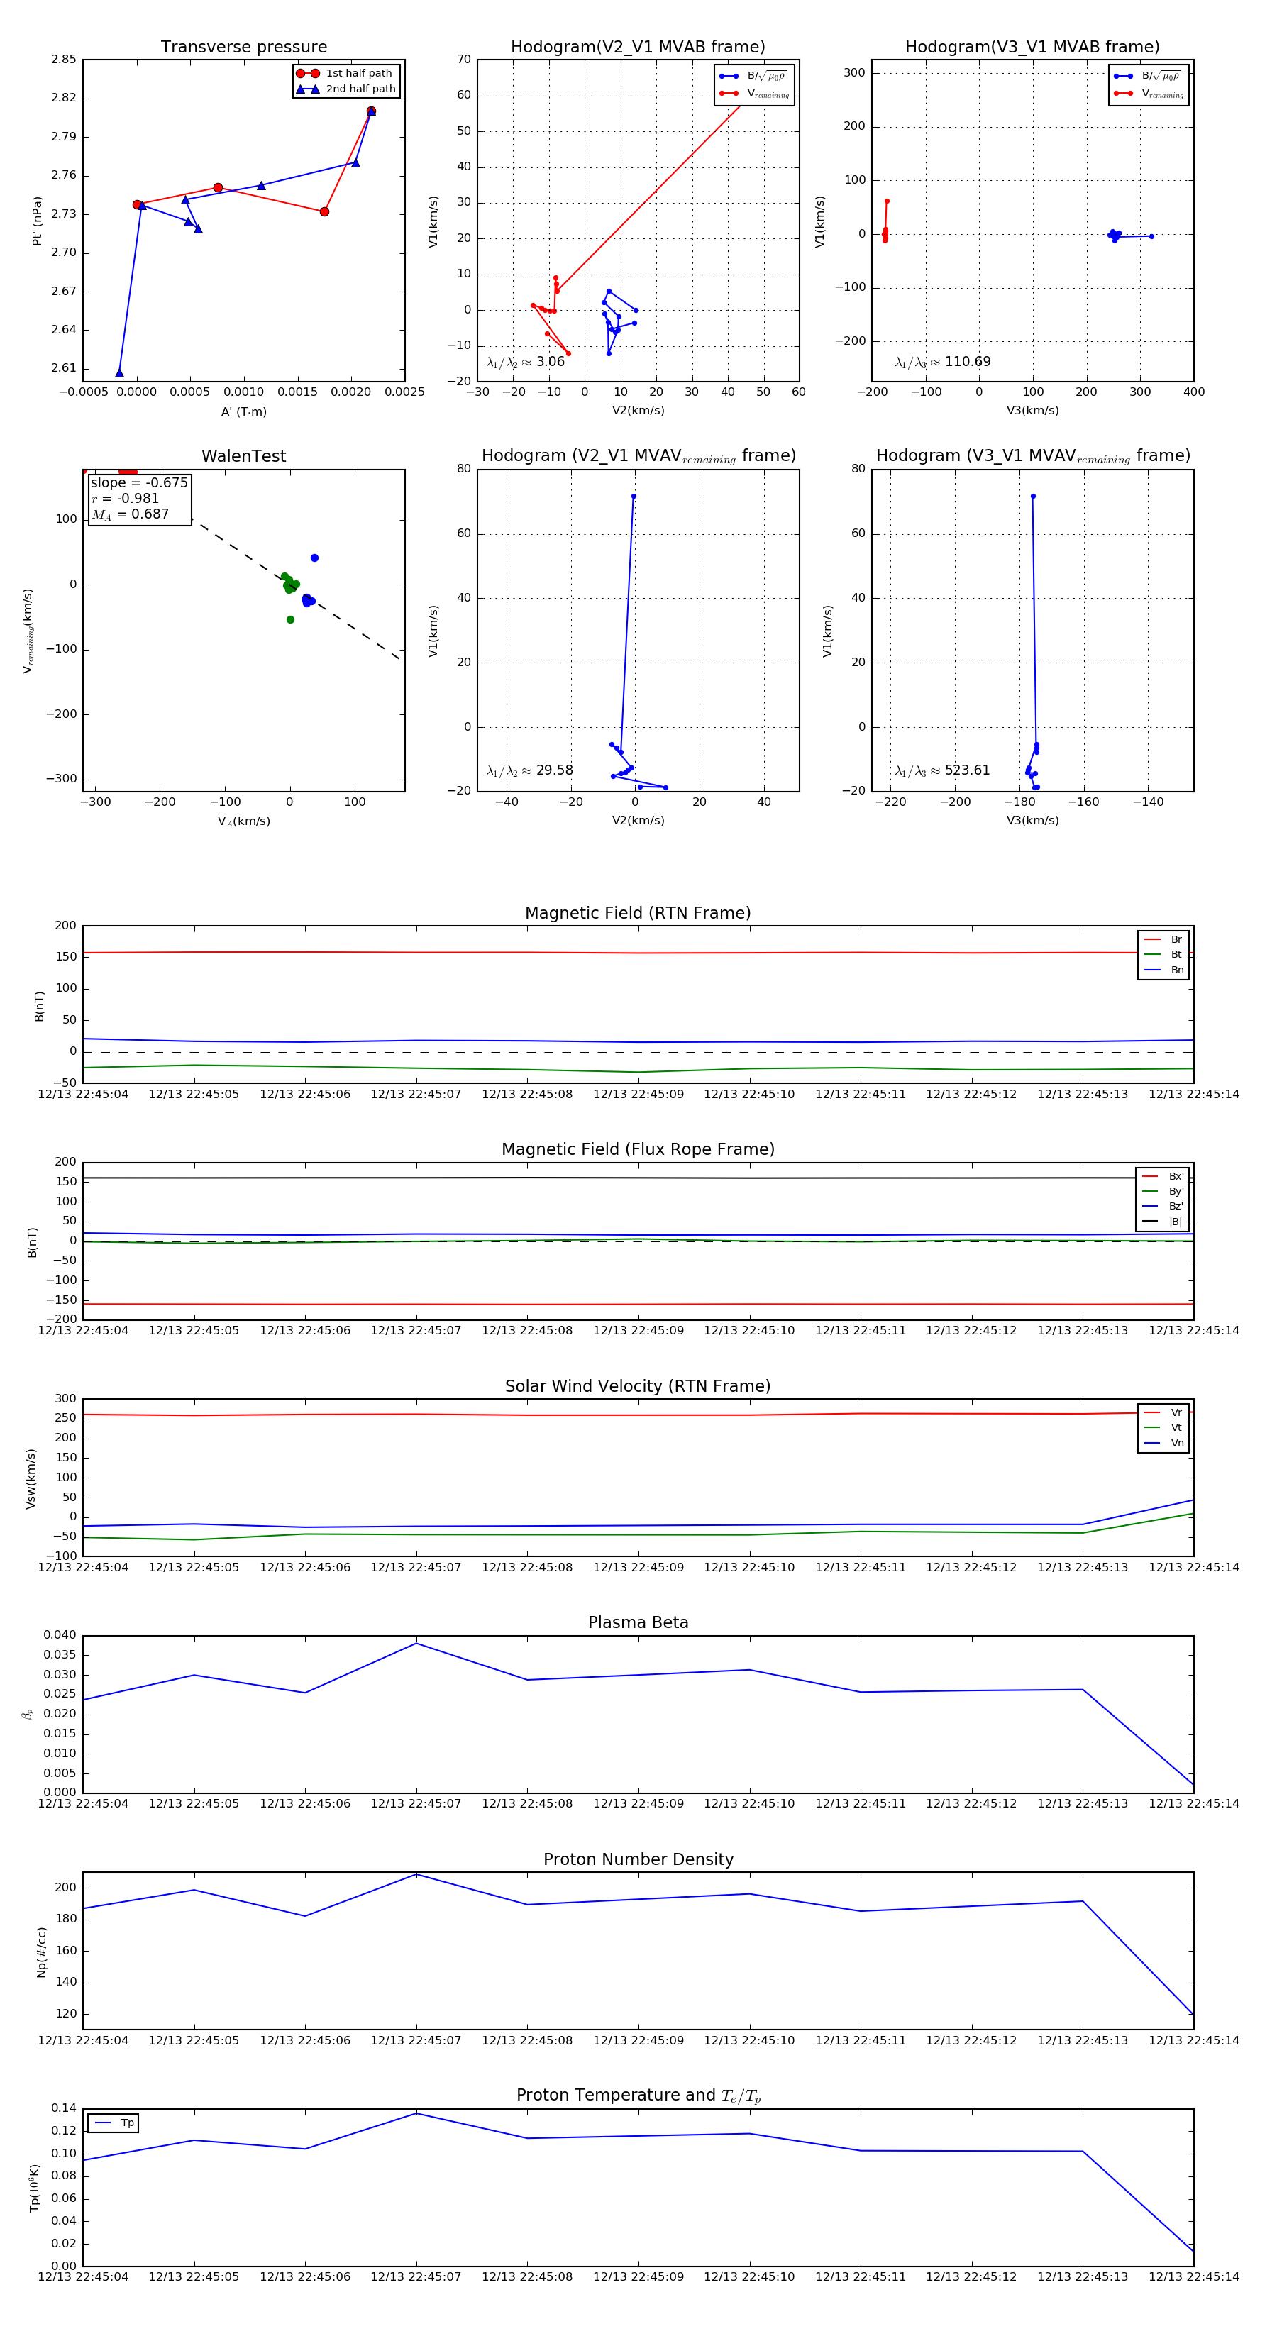Click the "A' (T·m)" axis label

click(243, 411)
